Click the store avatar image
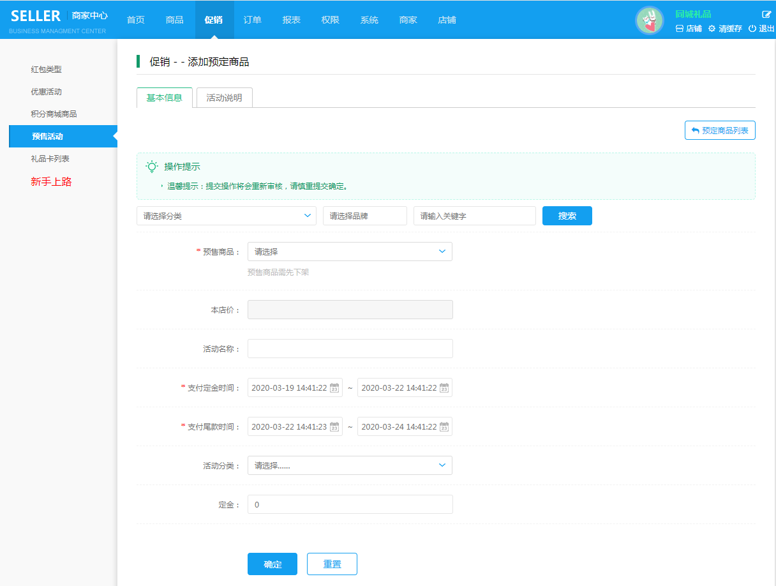776x586 pixels. tap(650, 20)
